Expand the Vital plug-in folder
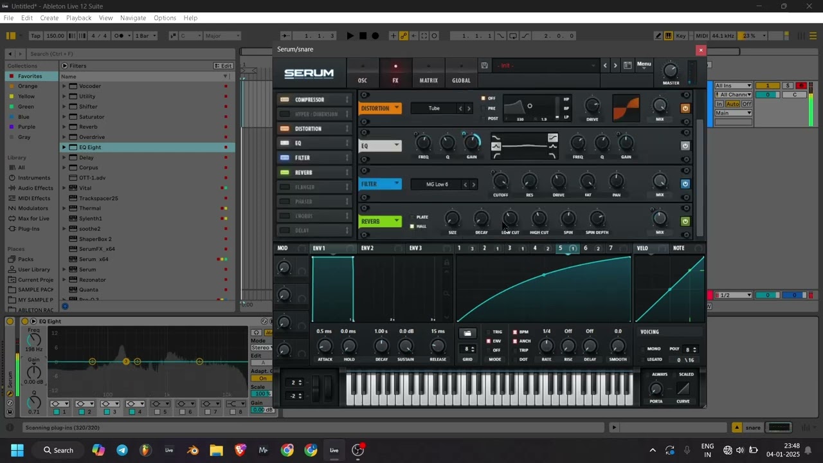This screenshot has height=463, width=823. click(x=64, y=188)
